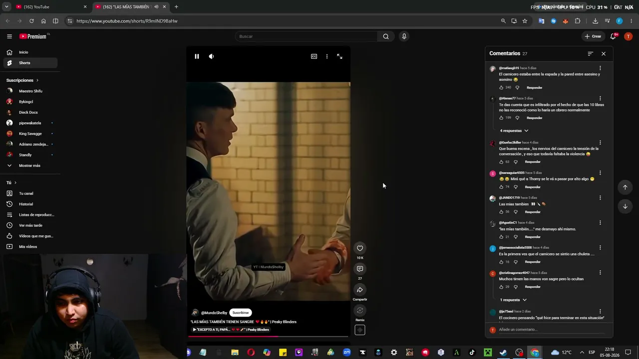Like the comment by @Atenas77

(502, 118)
